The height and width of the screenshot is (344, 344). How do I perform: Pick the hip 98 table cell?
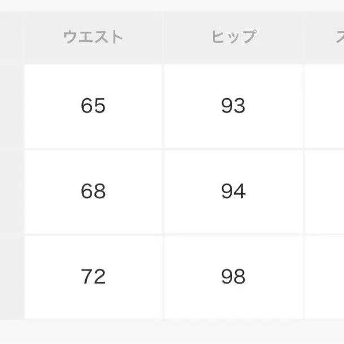(x=233, y=277)
